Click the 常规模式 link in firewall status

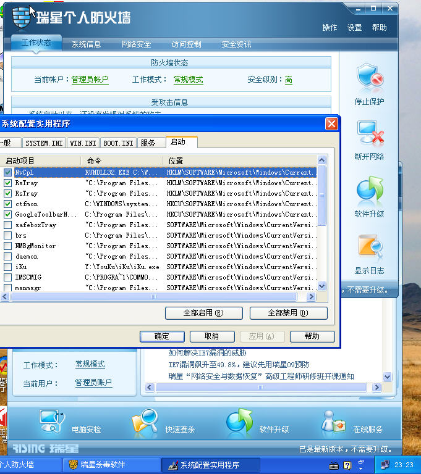pyautogui.click(x=189, y=80)
